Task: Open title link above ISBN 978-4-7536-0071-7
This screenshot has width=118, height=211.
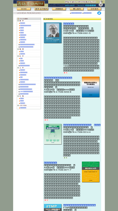Action: 50,163
